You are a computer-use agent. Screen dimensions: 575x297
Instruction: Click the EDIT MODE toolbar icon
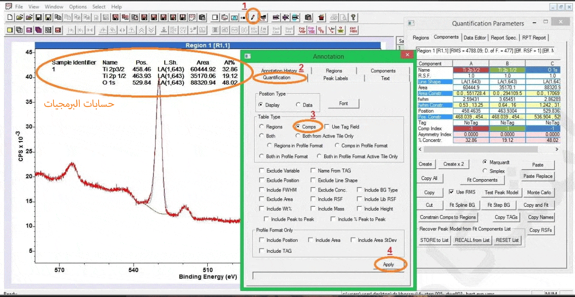353,30
